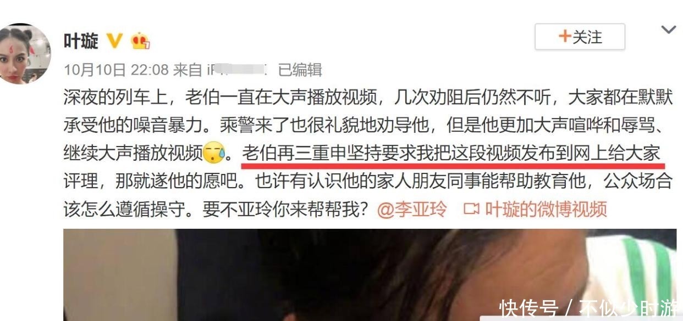The height and width of the screenshot is (321, 683).
Task: Open 叶璇's profile avatar picture
Action: click(x=24, y=54)
